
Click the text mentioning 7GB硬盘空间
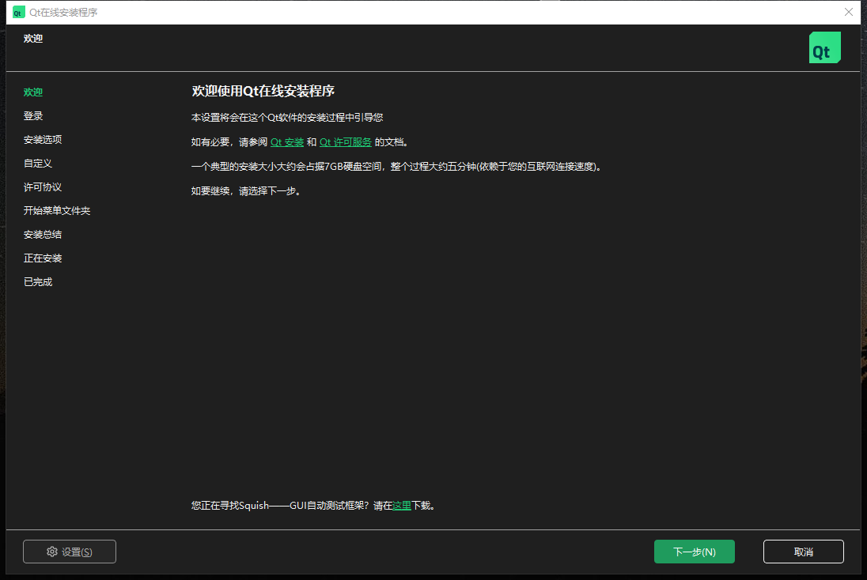coord(396,166)
